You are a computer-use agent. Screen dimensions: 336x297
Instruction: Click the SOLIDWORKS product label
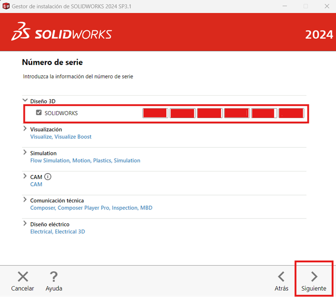[61, 113]
